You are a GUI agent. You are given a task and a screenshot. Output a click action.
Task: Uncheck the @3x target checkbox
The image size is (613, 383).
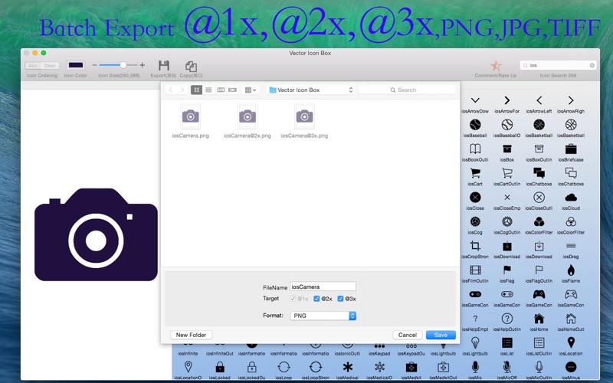click(x=340, y=299)
